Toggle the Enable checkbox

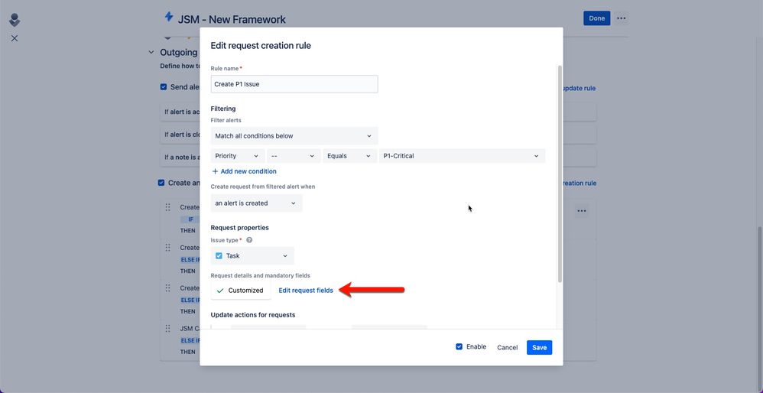pos(459,347)
